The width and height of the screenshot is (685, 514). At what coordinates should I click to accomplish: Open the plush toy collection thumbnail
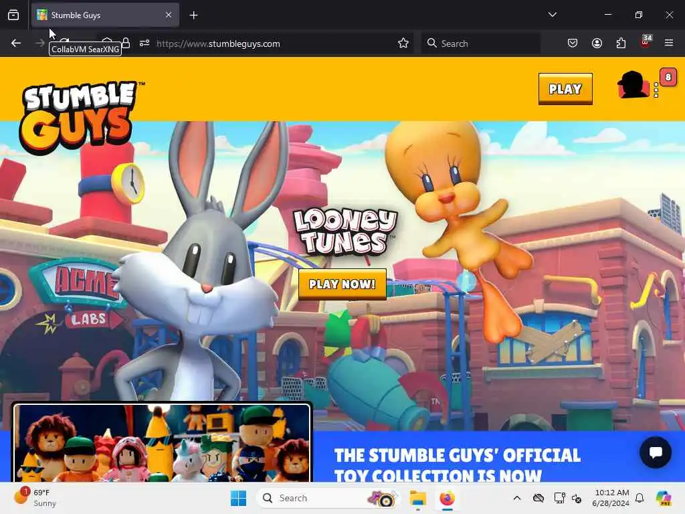pos(162,443)
